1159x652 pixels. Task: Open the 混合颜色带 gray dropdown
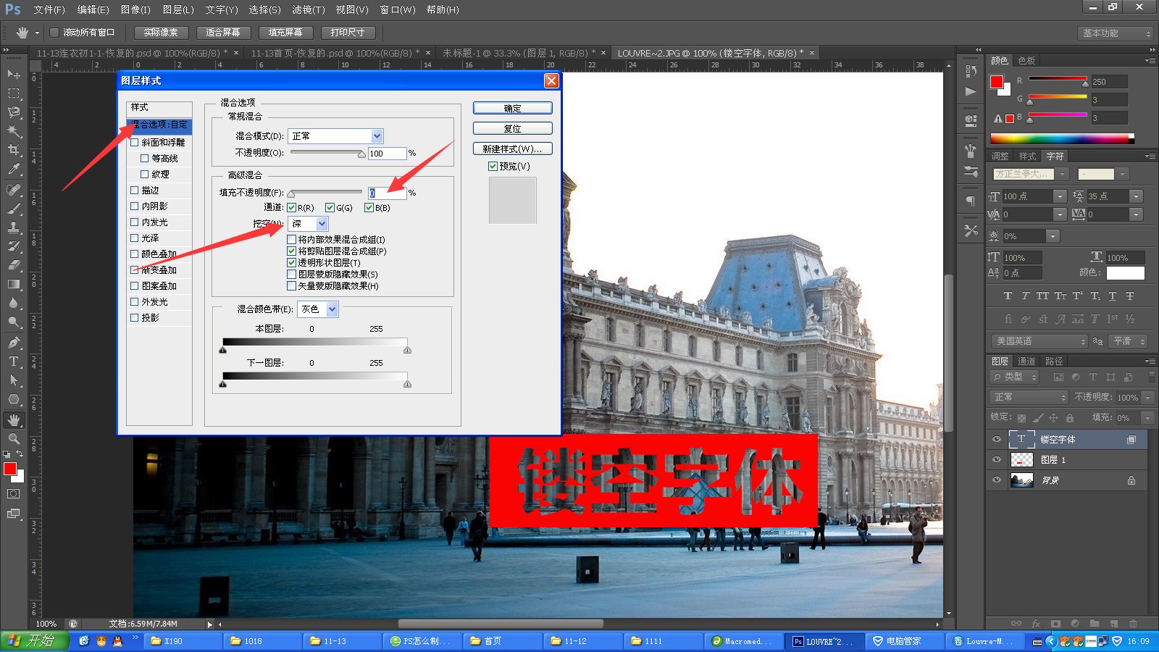(x=319, y=309)
